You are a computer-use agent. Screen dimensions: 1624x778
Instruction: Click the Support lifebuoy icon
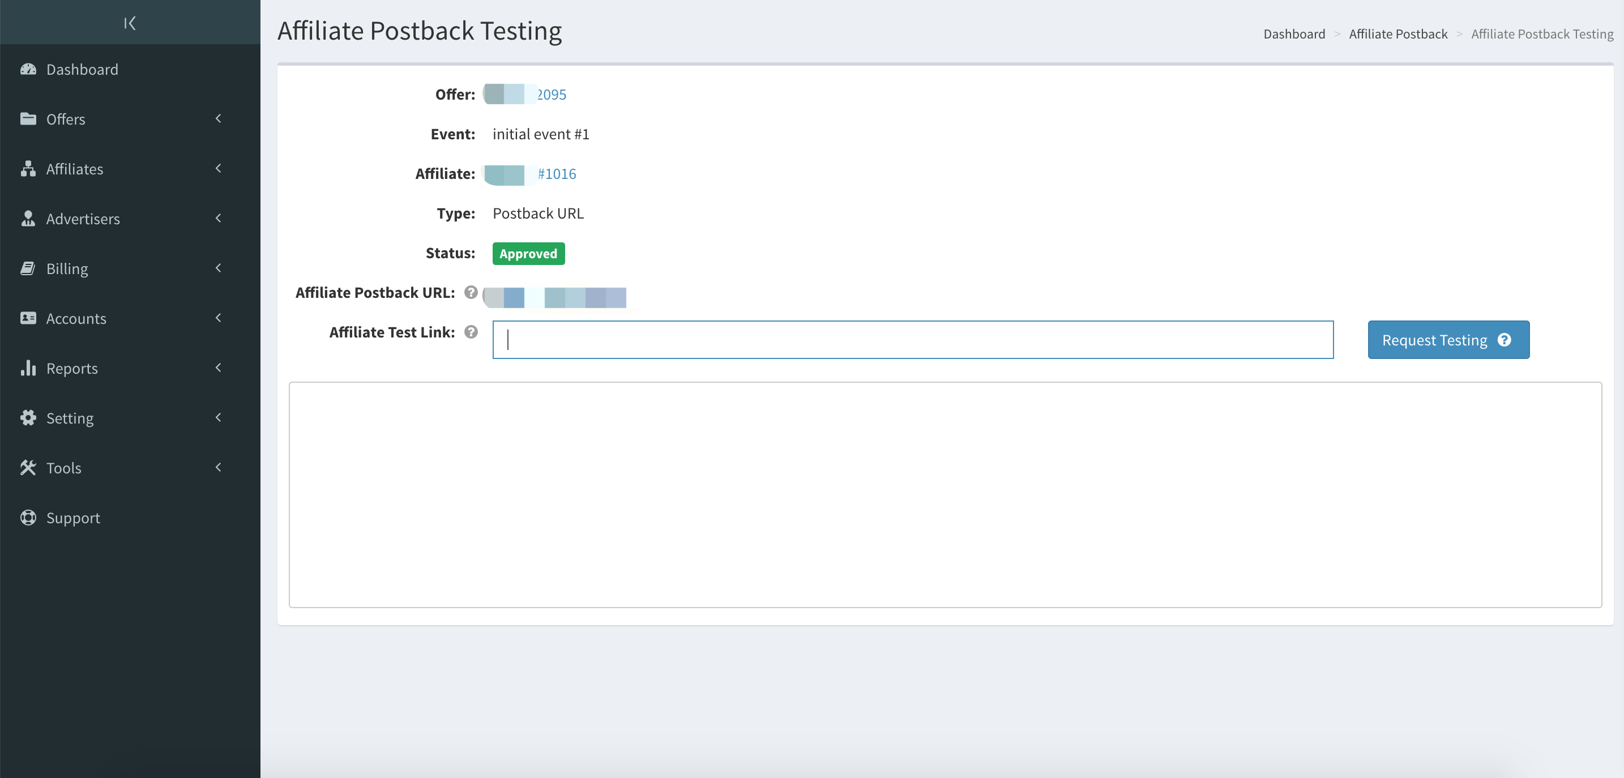pos(28,518)
